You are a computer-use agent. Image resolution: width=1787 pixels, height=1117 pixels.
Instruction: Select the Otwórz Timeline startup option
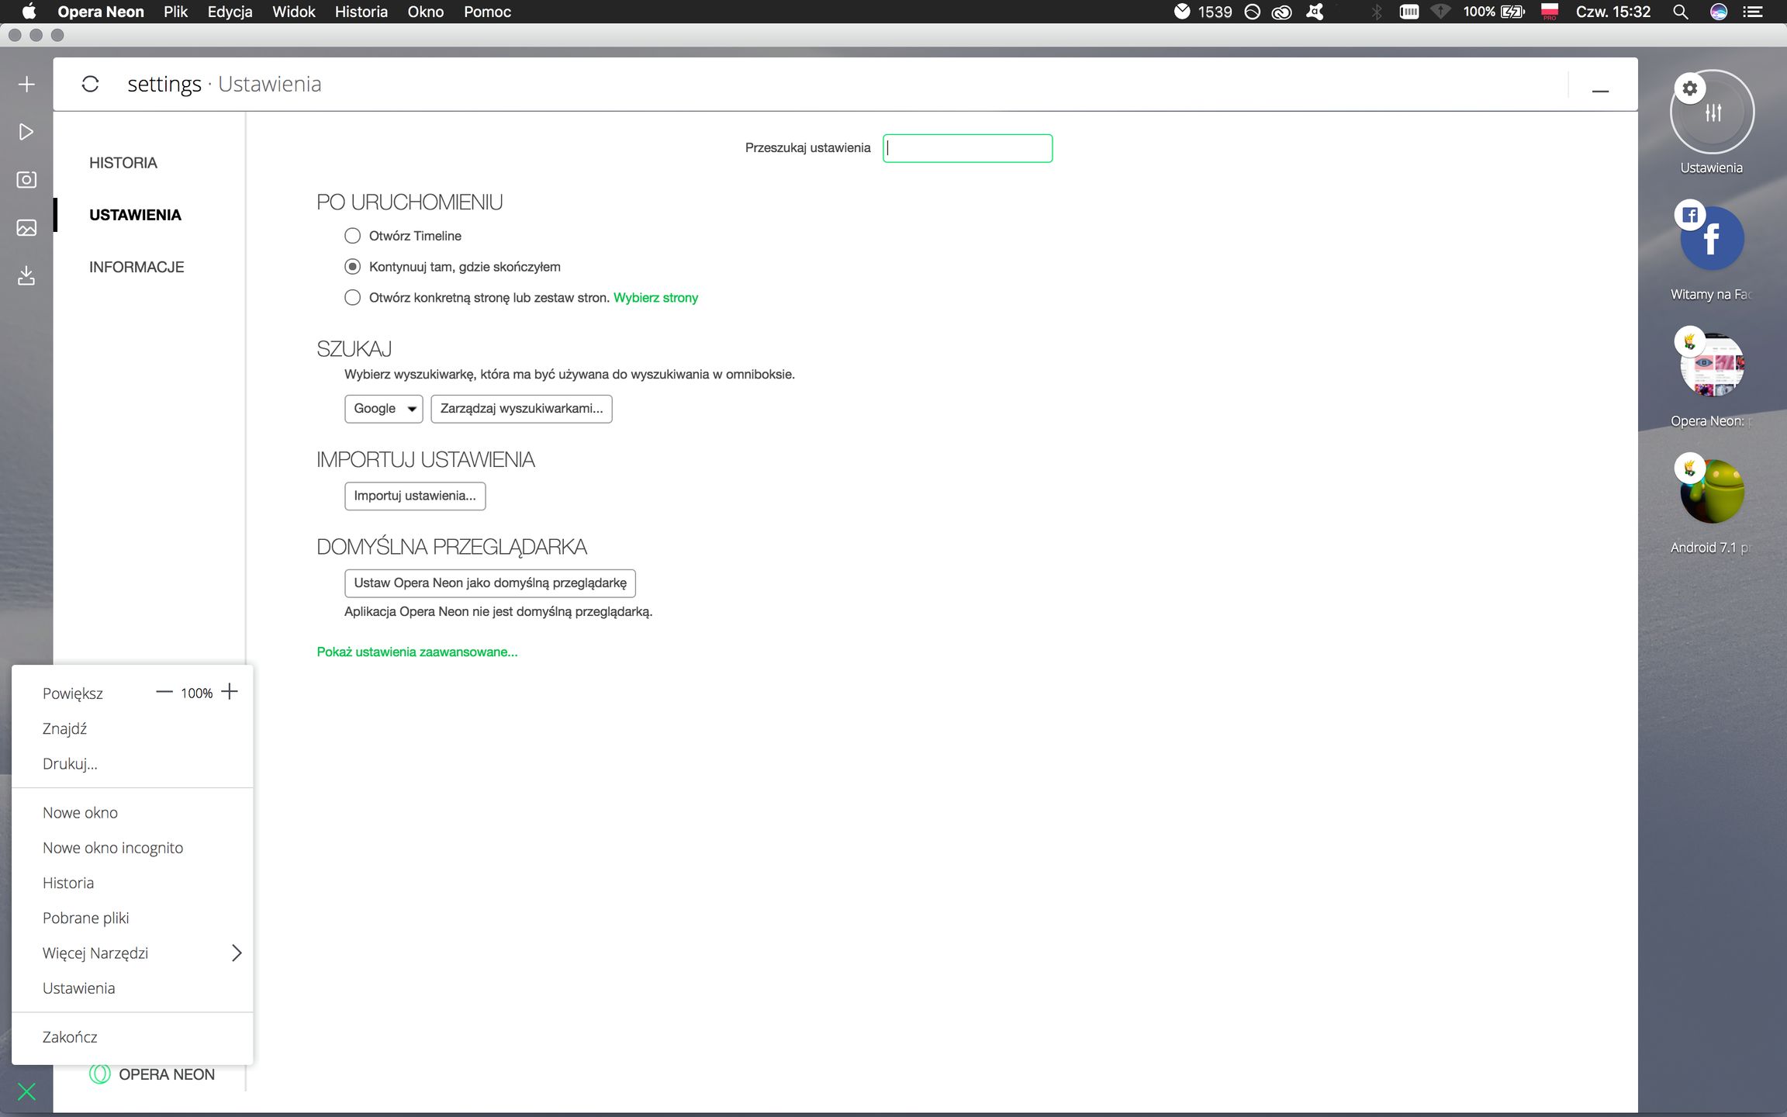(353, 235)
